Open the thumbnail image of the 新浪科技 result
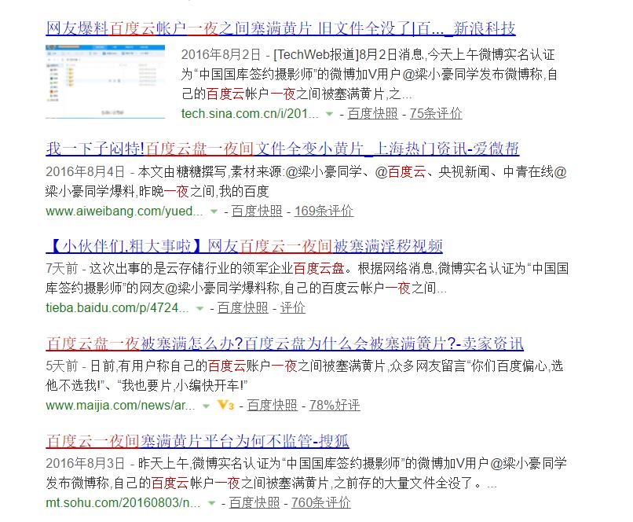The width and height of the screenshot is (633, 522). 105,82
